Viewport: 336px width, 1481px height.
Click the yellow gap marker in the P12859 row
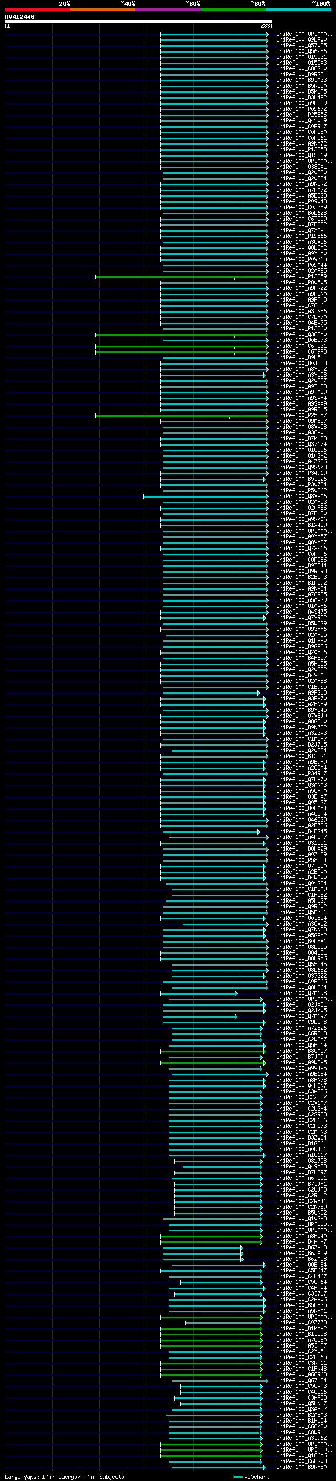point(234,279)
